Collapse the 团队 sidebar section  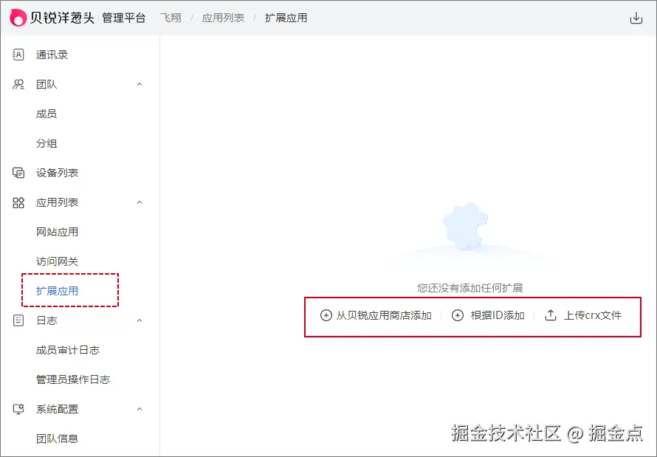[x=140, y=84]
